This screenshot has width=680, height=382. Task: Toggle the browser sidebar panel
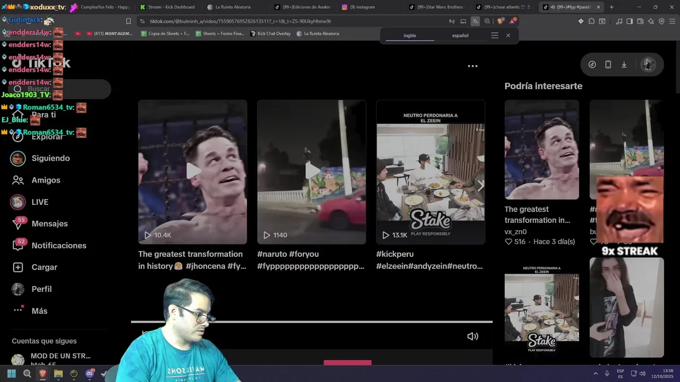point(630,21)
